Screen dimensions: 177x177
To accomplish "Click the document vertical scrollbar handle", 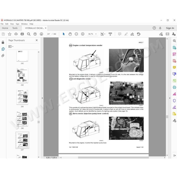I will click(167, 117).
